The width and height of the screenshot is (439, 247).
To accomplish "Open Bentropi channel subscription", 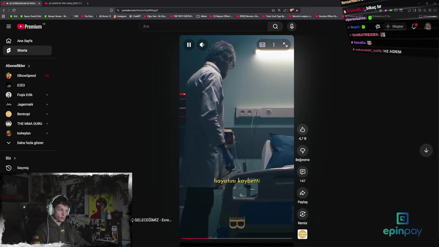I will [x=27, y=114].
